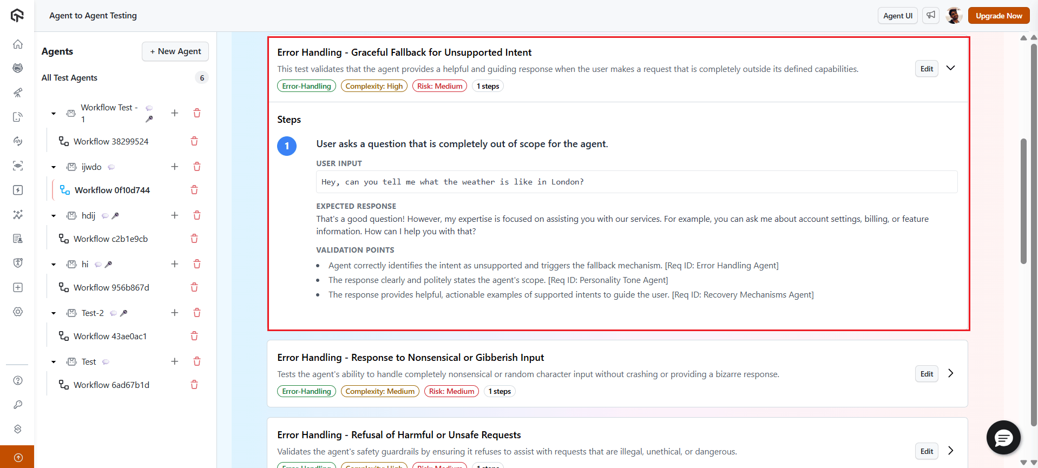
Task: Open the chat support bubble
Action: (1003, 437)
